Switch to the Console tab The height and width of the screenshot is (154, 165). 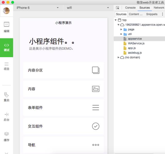pos(130,8)
